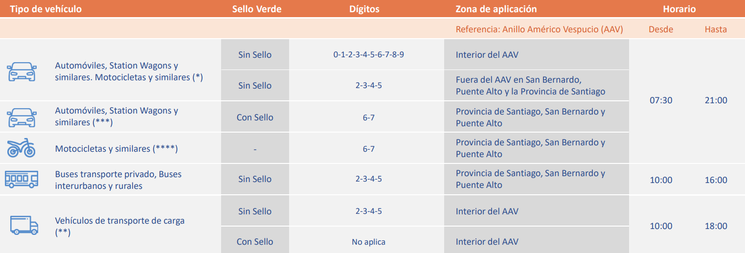The height and width of the screenshot is (253, 745).
Task: Select the 'Hasta' subheader
Action: (716, 29)
